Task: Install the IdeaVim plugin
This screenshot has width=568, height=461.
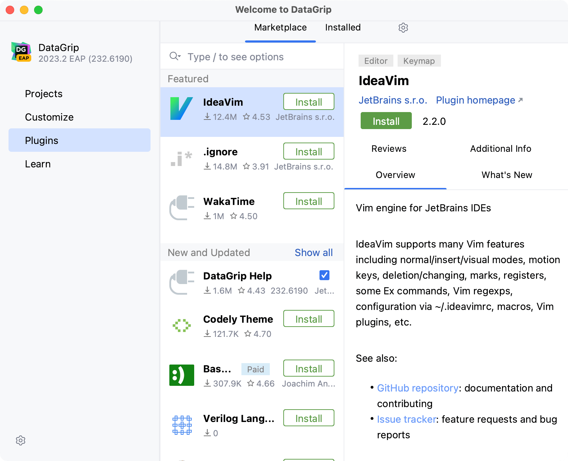Action: click(x=386, y=121)
